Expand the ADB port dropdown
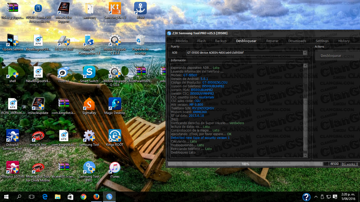Screen dimensions: 360x202 tap(305, 53)
